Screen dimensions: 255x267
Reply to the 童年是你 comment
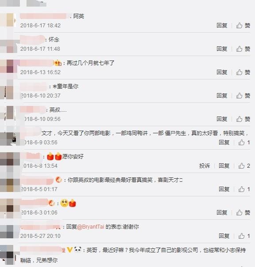[x=222, y=95]
